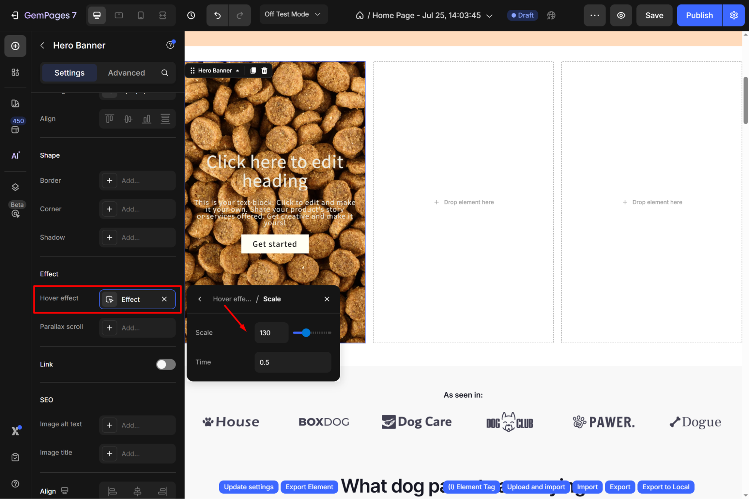Open the Off Test Mode dropdown
This screenshot has width=749, height=499.
point(293,14)
